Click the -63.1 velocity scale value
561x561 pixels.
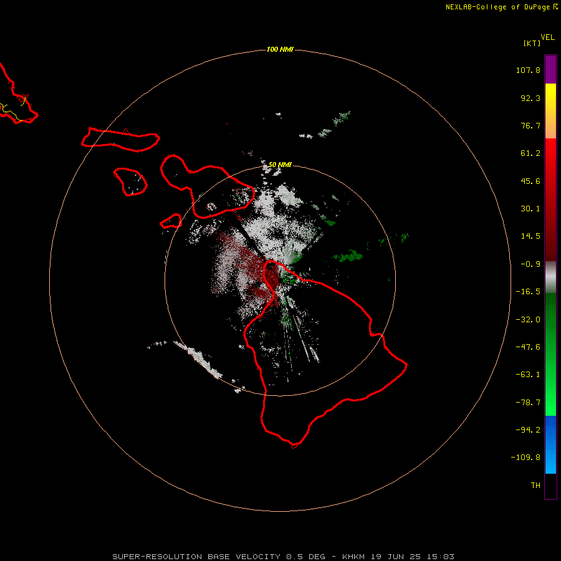point(528,375)
